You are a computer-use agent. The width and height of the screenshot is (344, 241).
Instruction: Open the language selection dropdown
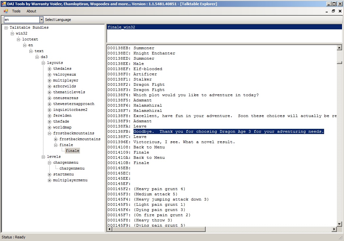[41, 20]
